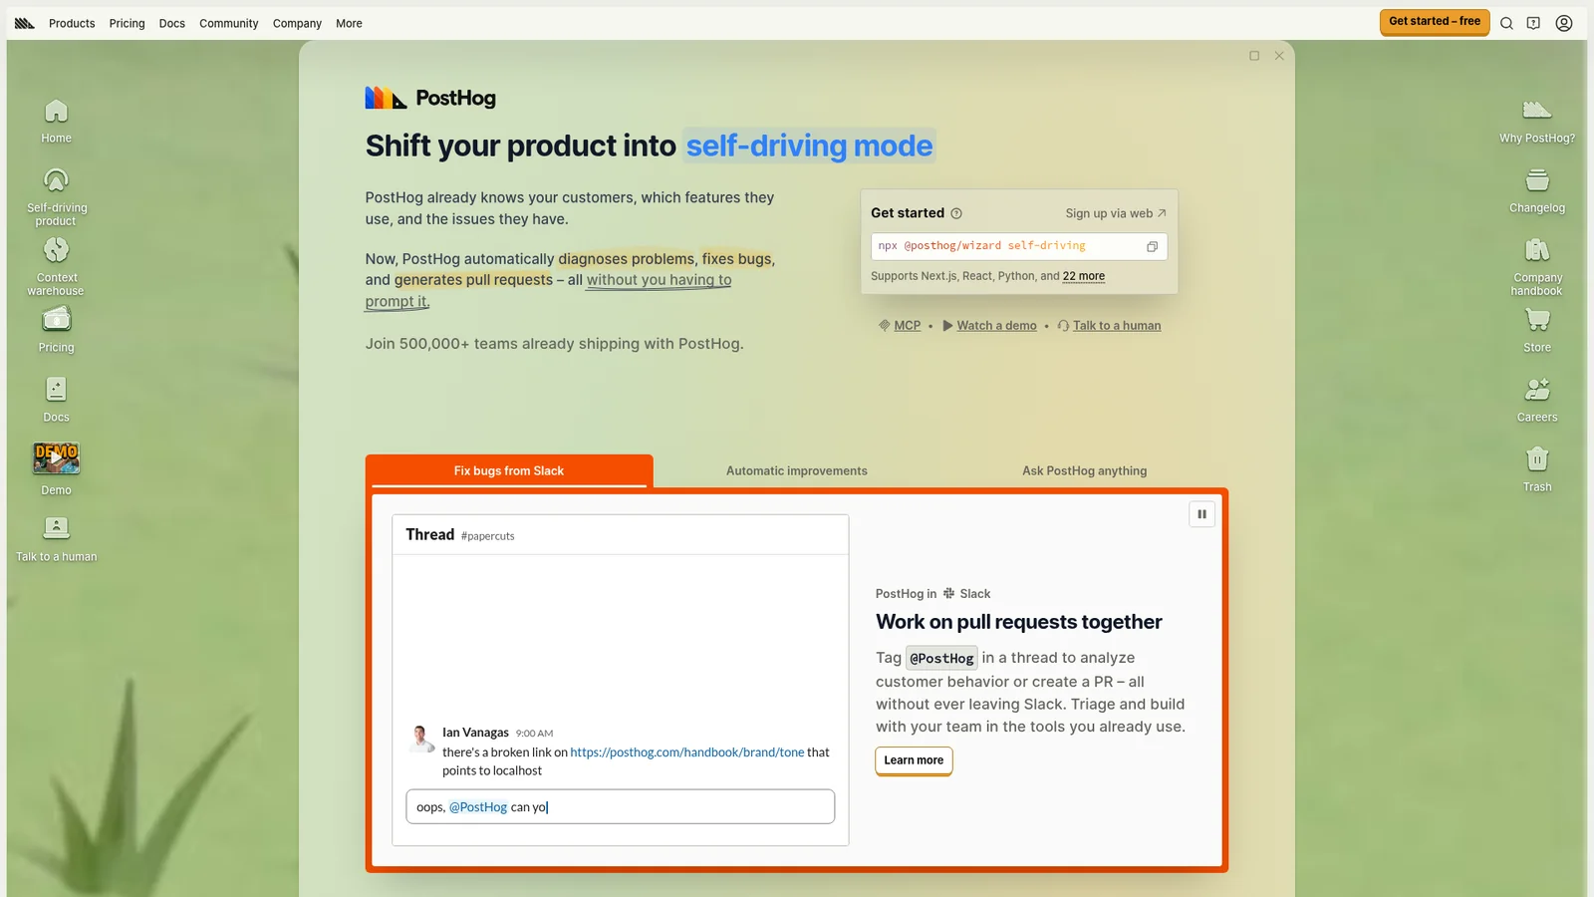Open the More menu

click(x=349, y=23)
